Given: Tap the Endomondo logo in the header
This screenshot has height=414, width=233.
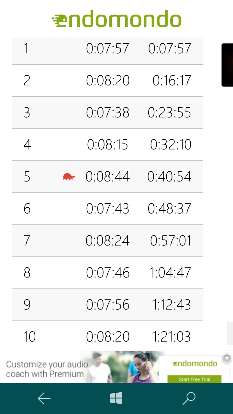Looking at the screenshot, I should (116, 19).
